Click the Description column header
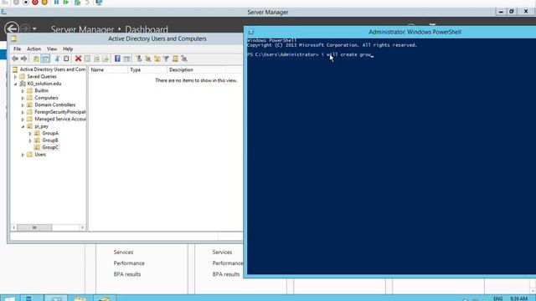The width and height of the screenshot is (536, 301). click(196, 69)
